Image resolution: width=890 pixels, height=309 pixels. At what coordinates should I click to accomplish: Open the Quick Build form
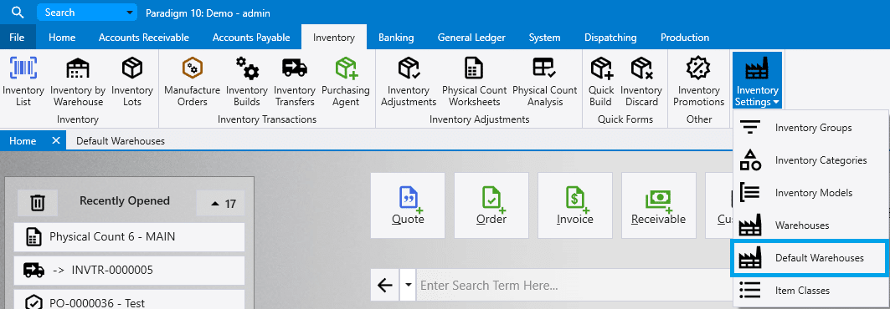point(601,81)
